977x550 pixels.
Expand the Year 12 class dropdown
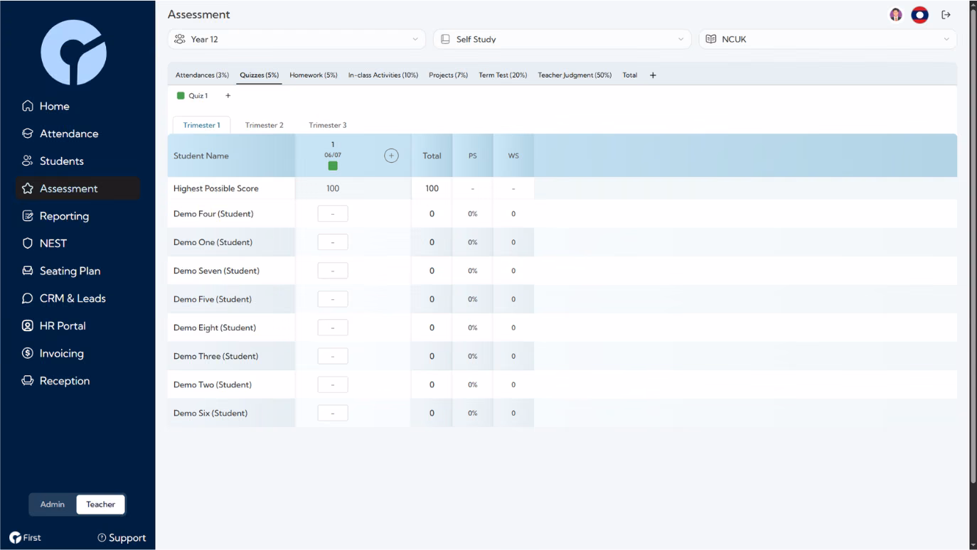pos(297,39)
